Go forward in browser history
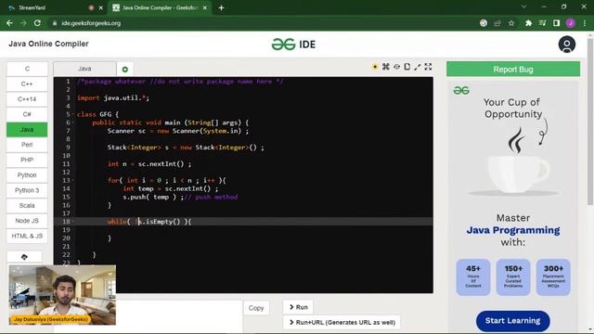The width and height of the screenshot is (594, 334). [23, 23]
